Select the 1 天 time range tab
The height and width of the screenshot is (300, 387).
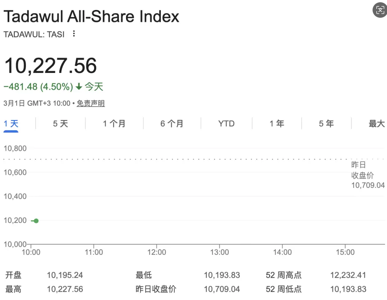click(11, 124)
